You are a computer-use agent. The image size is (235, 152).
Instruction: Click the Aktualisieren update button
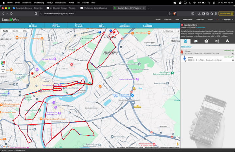tap(226, 14)
